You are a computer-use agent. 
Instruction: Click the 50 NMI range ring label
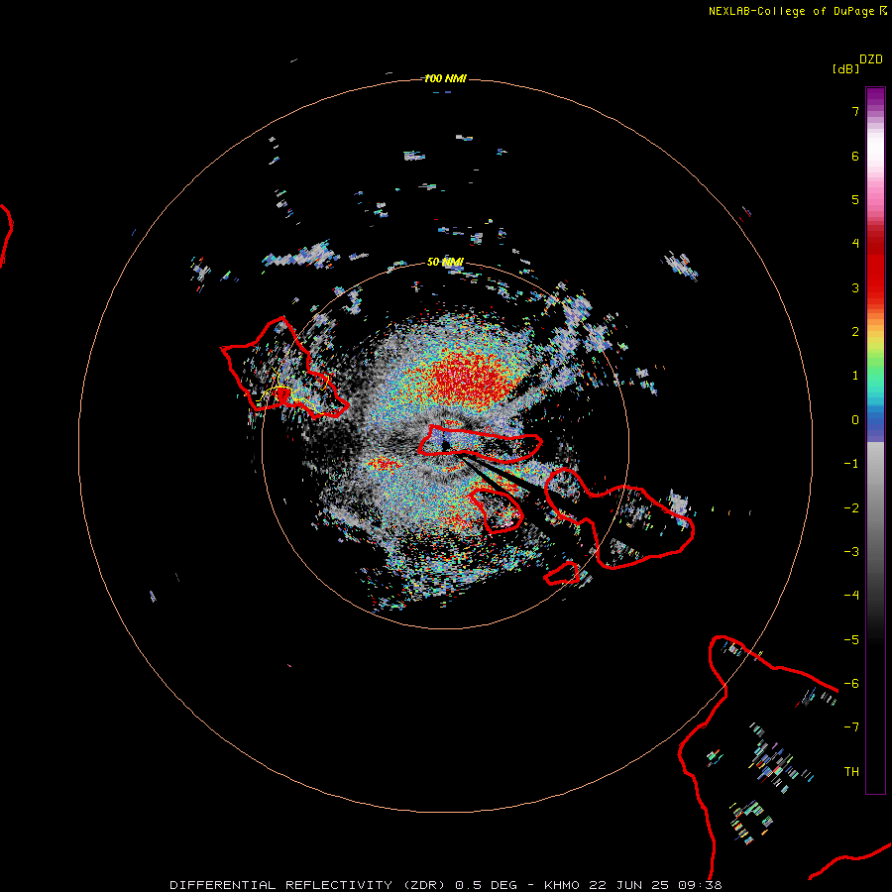click(x=445, y=262)
